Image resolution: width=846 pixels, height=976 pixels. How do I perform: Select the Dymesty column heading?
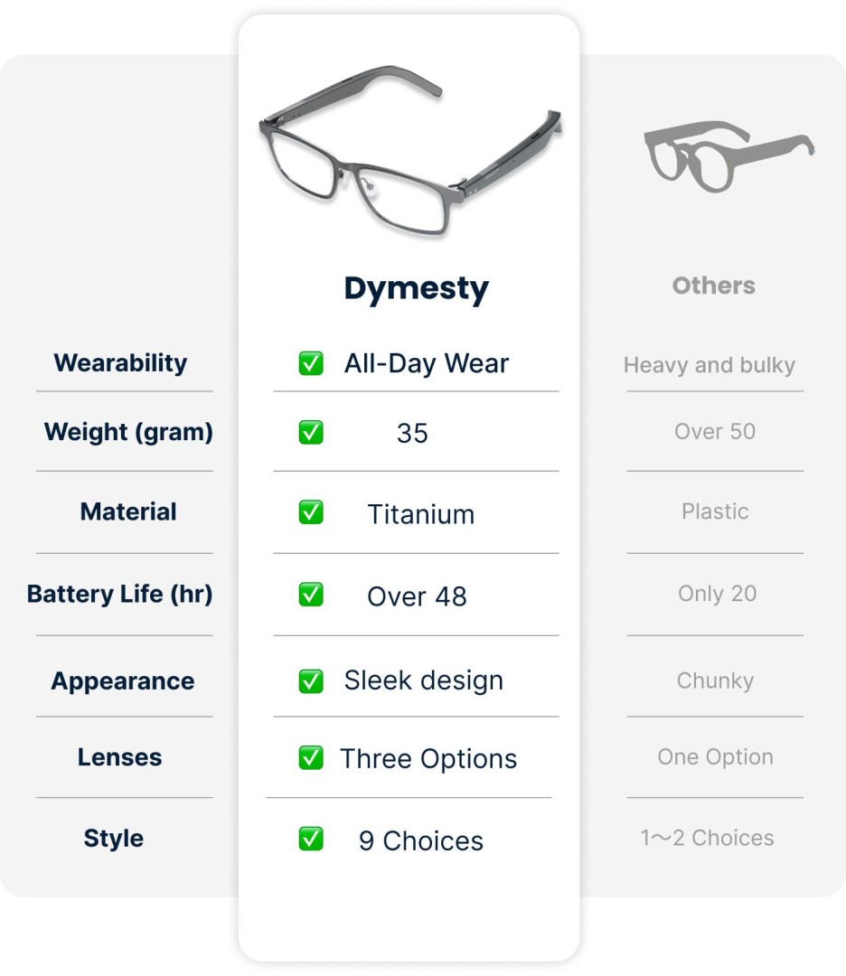[417, 289]
